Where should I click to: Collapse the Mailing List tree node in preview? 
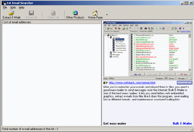tap(106, 35)
